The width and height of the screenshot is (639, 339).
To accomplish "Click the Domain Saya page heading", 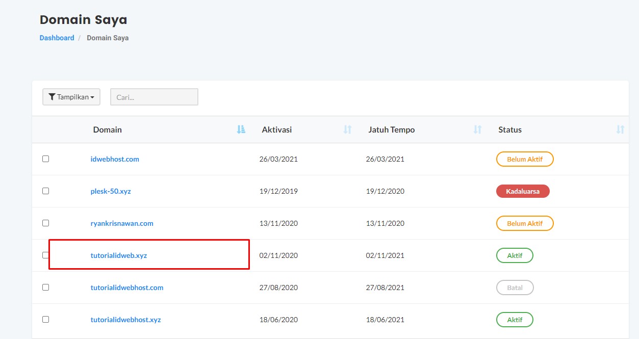I will pos(84,20).
